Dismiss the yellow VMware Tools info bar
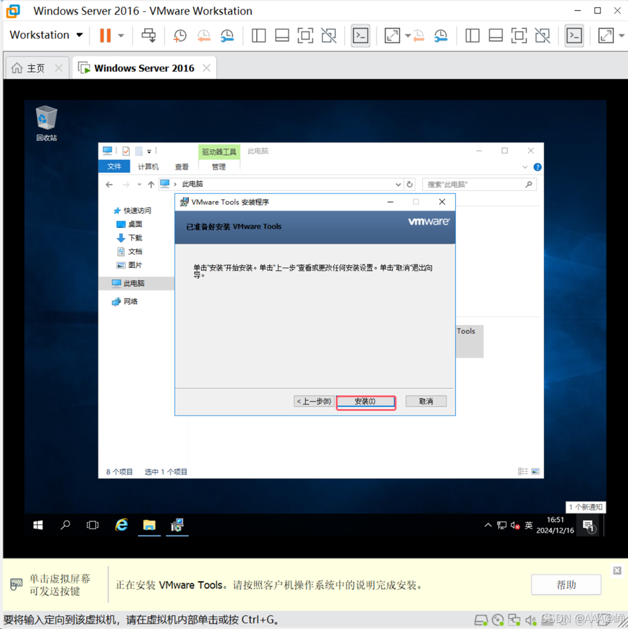628x629 pixels. [617, 570]
